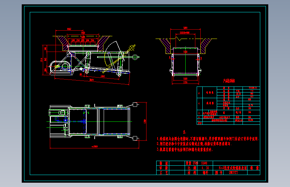290x187 pixels.
Task: Select the 部件 text in the title block
Action: 205,173
